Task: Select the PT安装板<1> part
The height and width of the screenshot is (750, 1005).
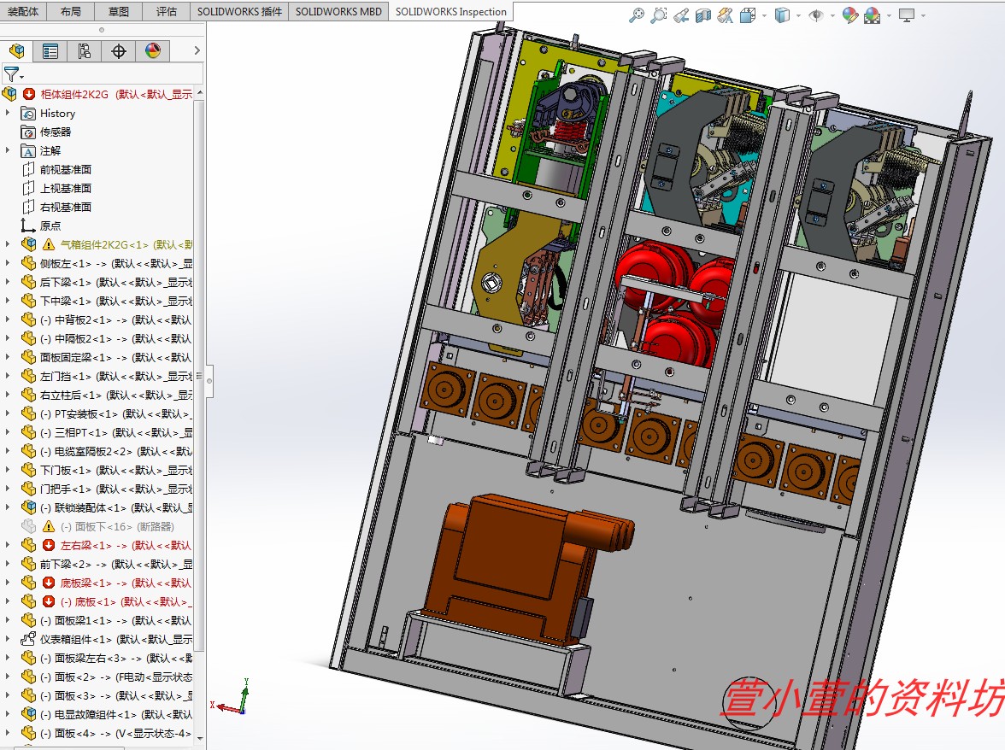Action: point(116,413)
